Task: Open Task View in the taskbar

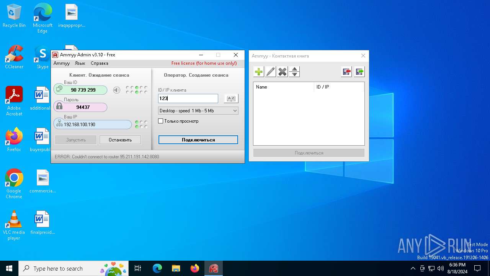Action: point(138,268)
